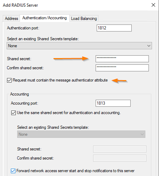Click the Authentication port field showing 1812
Viewport: 159px width, 176px height.
(114, 28)
